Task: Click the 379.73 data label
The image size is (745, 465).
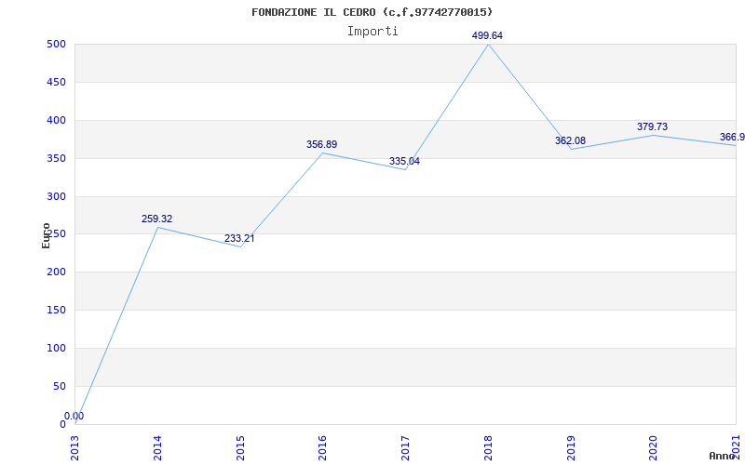Action: (653, 126)
